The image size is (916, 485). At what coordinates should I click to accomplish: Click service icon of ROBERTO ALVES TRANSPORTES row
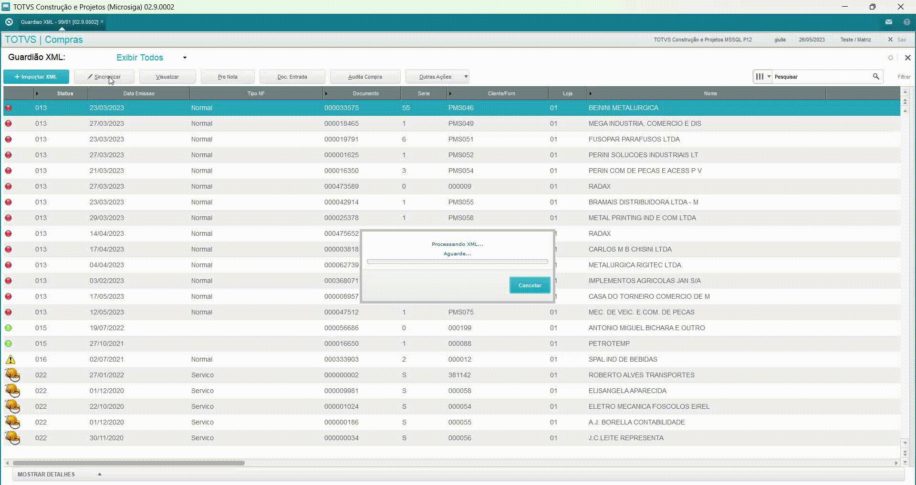[12, 375]
